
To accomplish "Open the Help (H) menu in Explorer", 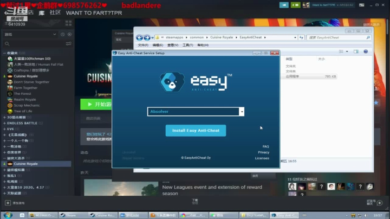I will click(203, 45).
